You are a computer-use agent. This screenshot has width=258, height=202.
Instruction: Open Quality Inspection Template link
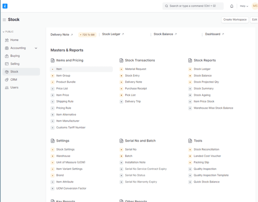[211, 175]
